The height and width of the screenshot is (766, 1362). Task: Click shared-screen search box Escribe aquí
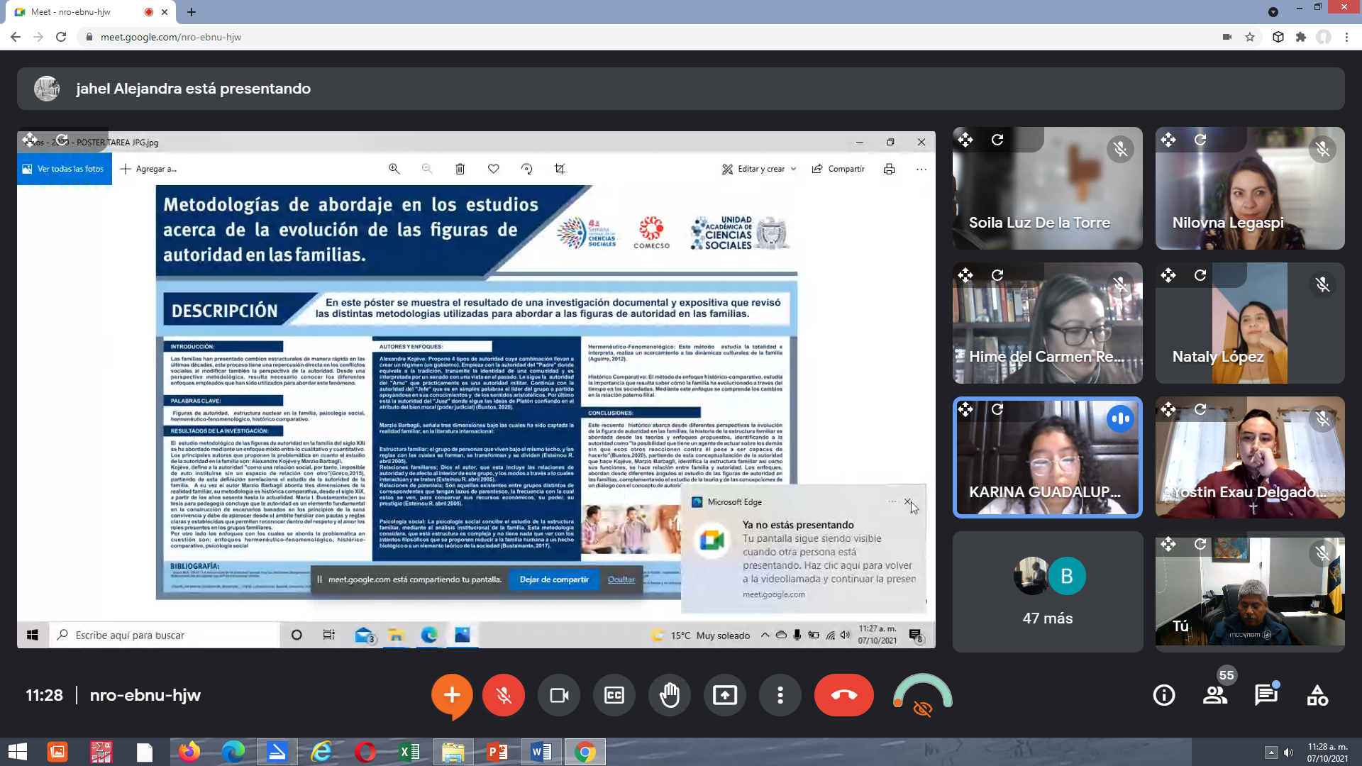pyautogui.click(x=165, y=635)
